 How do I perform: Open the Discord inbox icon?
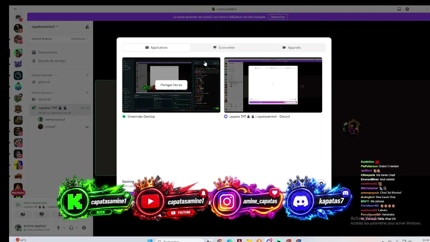(399, 9)
